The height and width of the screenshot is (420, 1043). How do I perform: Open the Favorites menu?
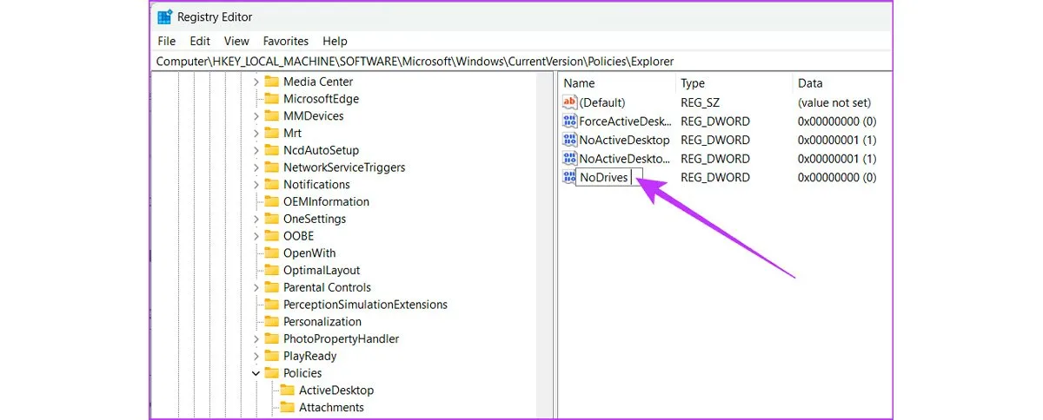285,41
